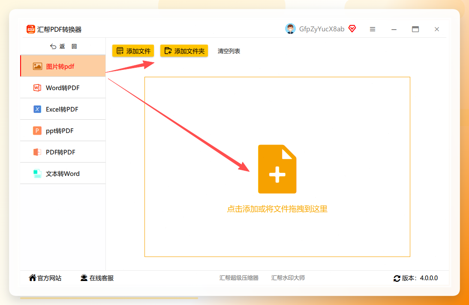Click the 文本转Word text file icon

tap(37, 174)
